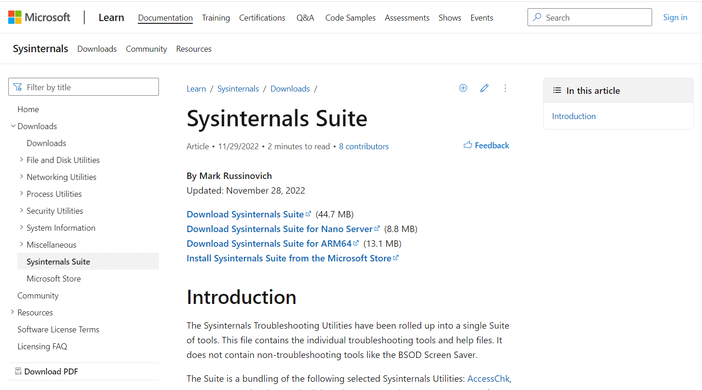Open the 8 contributors link
The height and width of the screenshot is (390, 702).
coord(364,146)
